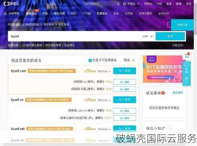Open 产品 nav item
197x146 pixels.
tap(45, 13)
